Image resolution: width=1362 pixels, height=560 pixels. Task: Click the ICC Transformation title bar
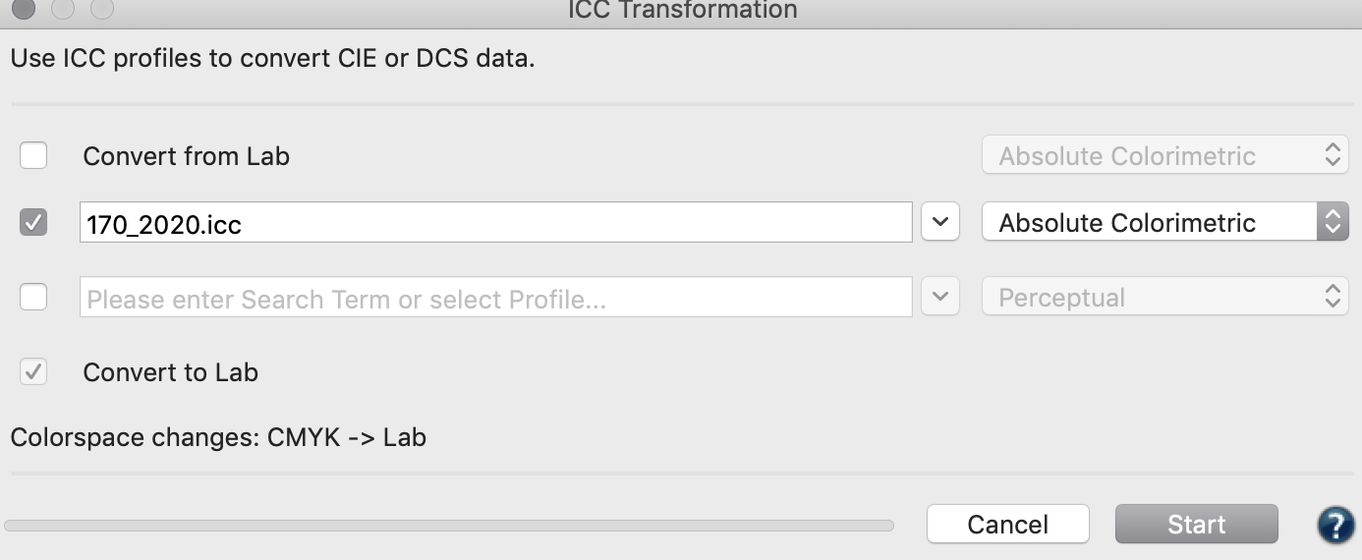(x=681, y=10)
